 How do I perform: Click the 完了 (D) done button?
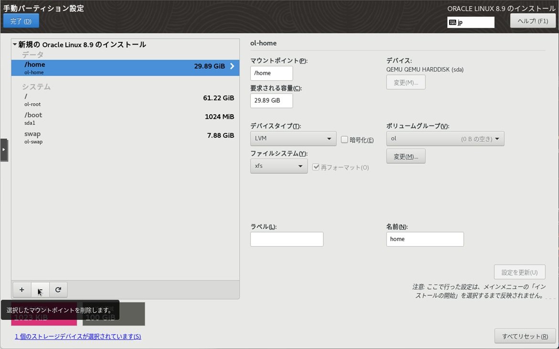coord(21,21)
